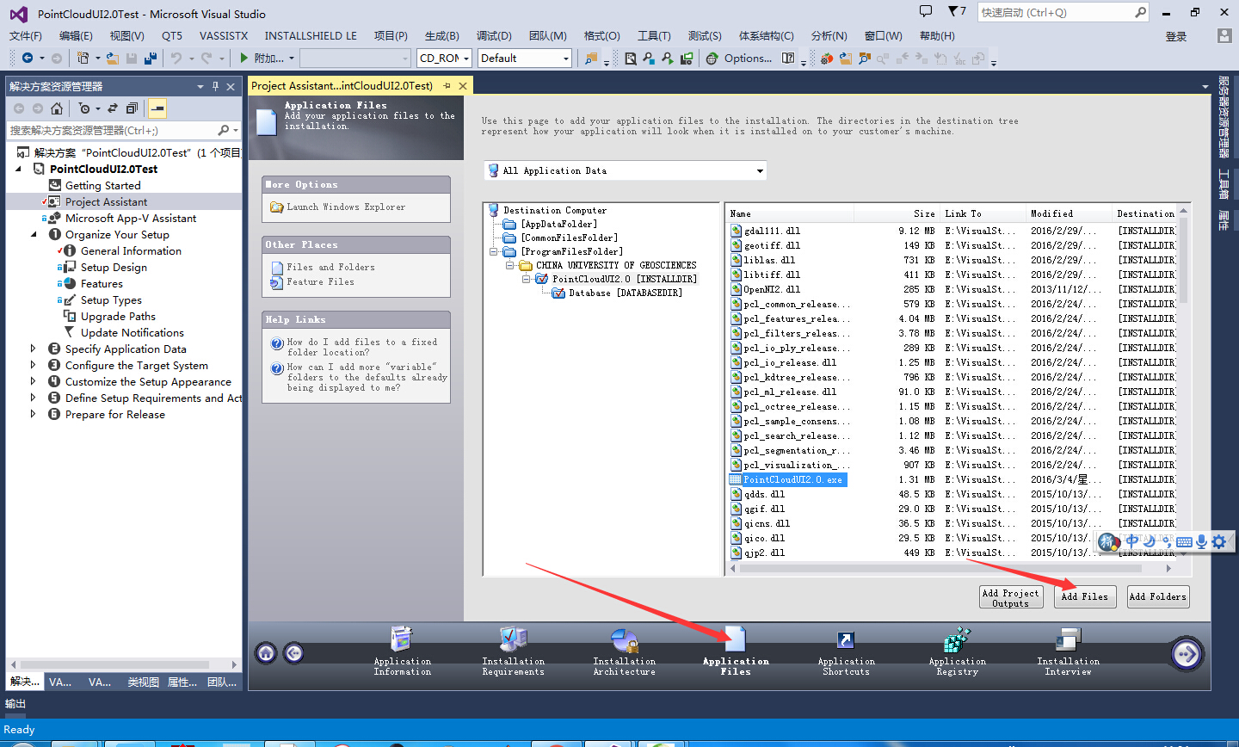Click the help book icon beside Options

[x=787, y=58]
